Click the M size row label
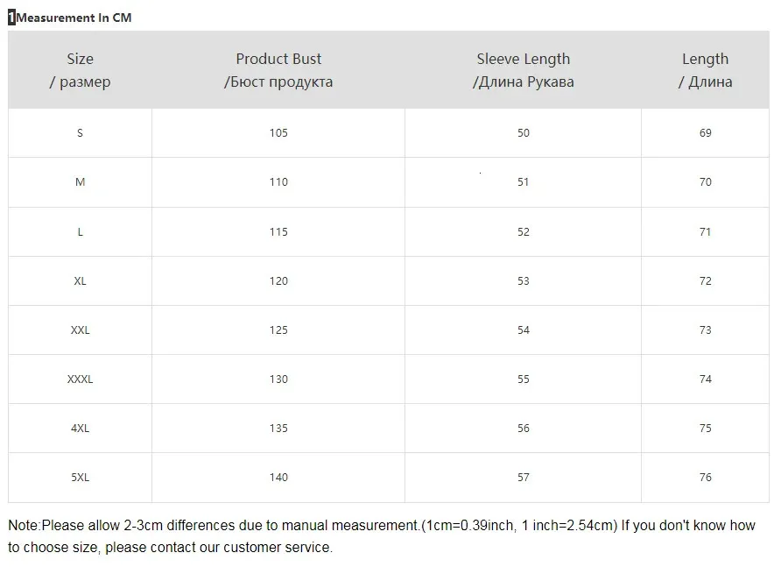 tap(80, 182)
